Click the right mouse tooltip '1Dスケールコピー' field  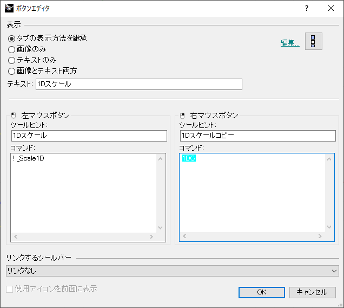(x=256, y=136)
